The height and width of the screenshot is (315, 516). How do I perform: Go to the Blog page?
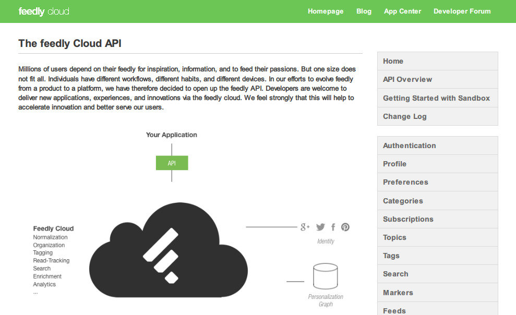coord(364,11)
